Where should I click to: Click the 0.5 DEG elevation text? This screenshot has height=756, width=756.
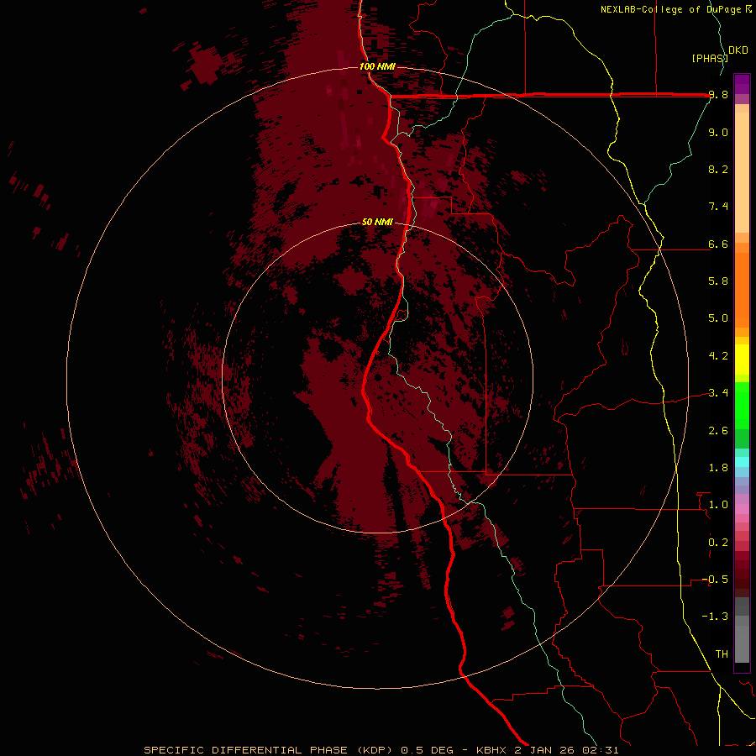point(428,750)
